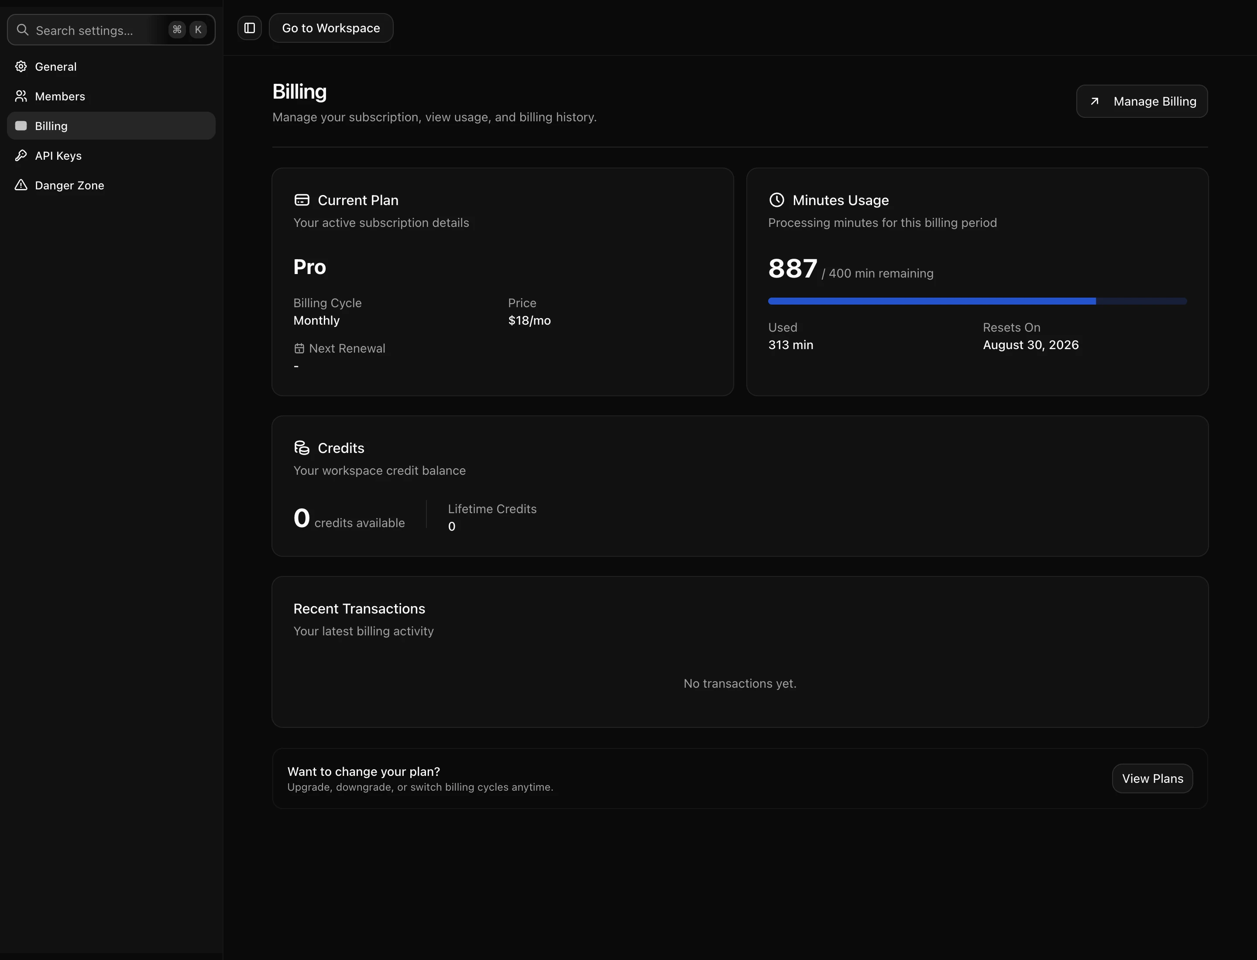Click the August 30, 2026 reset date
1257x960 pixels.
pos(1030,345)
